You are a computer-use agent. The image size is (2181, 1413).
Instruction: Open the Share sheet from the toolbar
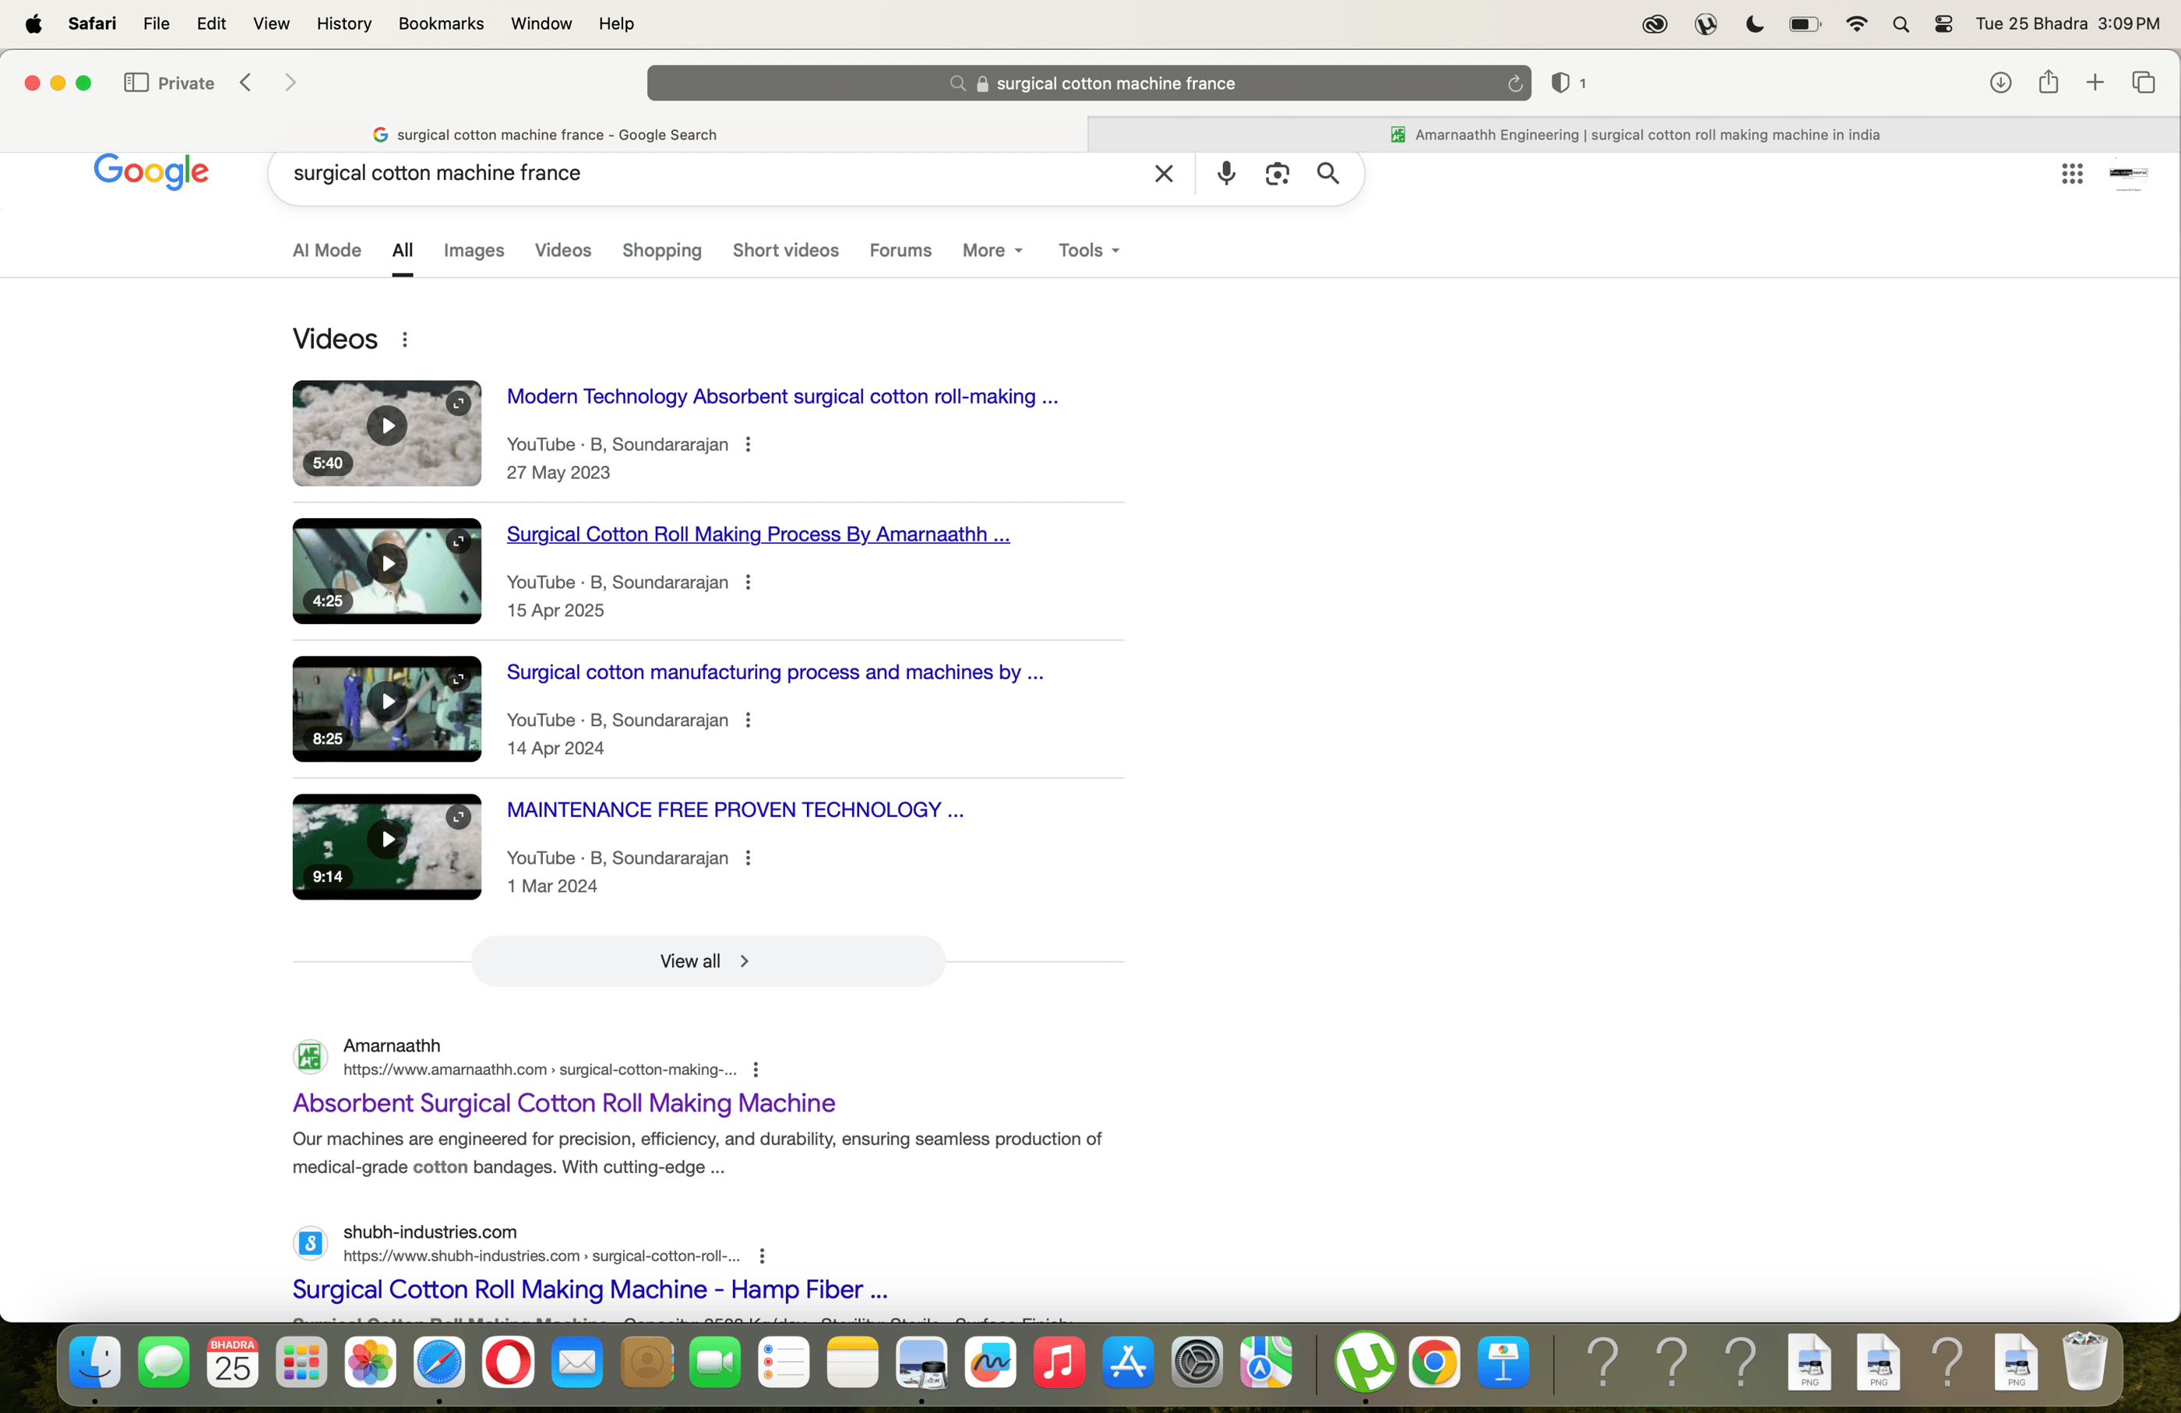pyautogui.click(x=2049, y=83)
